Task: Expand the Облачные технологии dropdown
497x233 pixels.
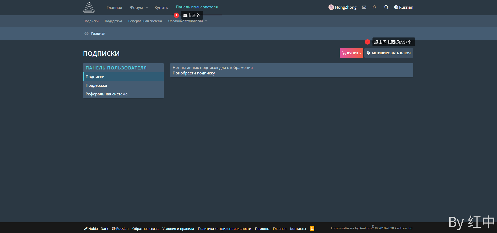Action: [206, 21]
